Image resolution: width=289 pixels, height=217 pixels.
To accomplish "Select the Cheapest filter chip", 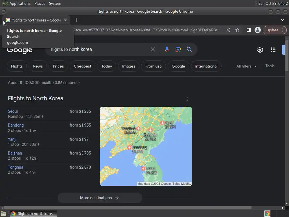I will click(x=82, y=66).
